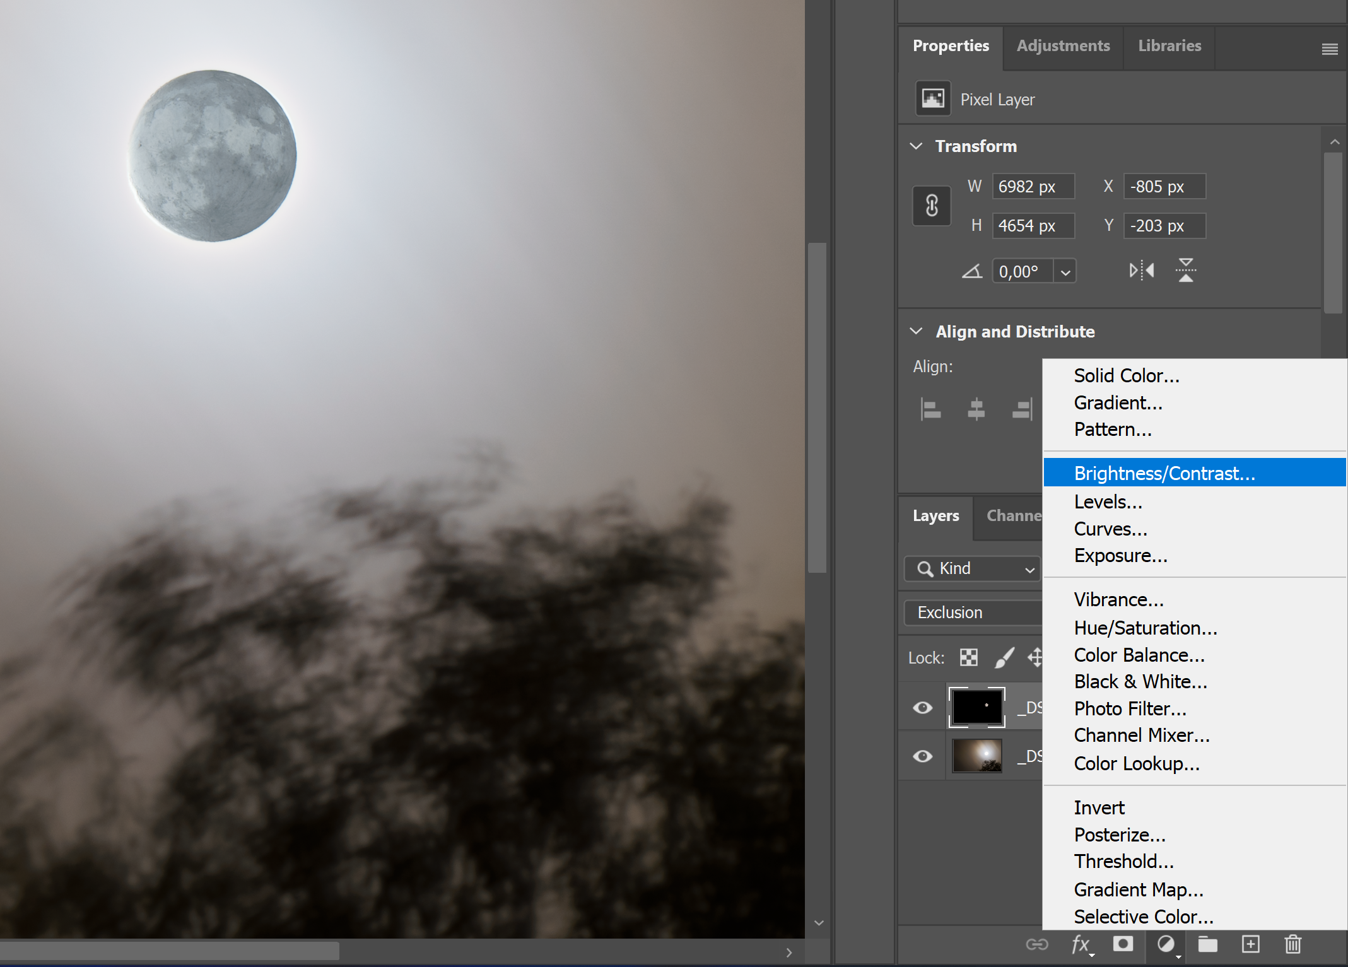This screenshot has height=967, width=1348.
Task: Select Hue/Saturation adjustment
Action: tap(1146, 628)
